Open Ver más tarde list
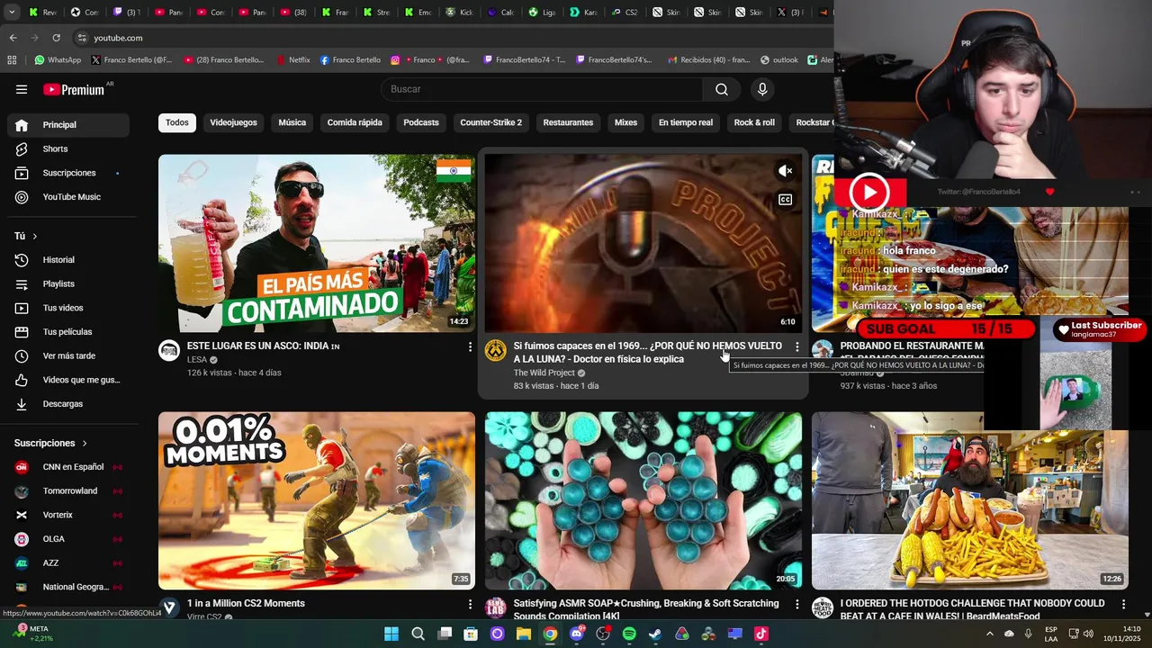Image resolution: width=1152 pixels, height=648 pixels. click(x=68, y=355)
